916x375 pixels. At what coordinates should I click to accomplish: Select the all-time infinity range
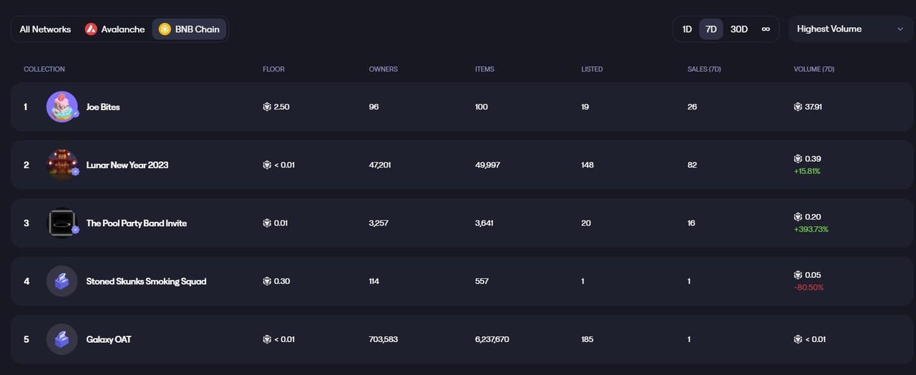(x=766, y=29)
